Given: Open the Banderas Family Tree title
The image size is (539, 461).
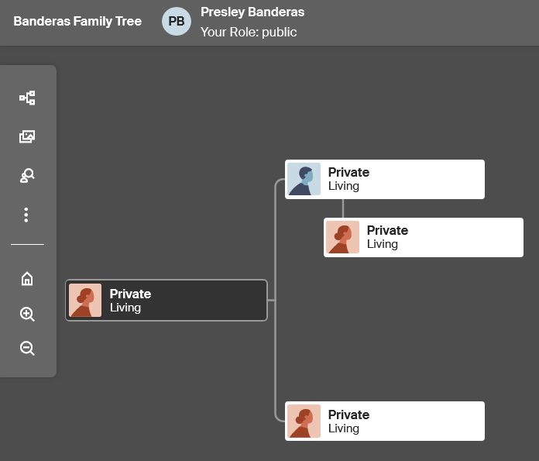Looking at the screenshot, I should (77, 22).
